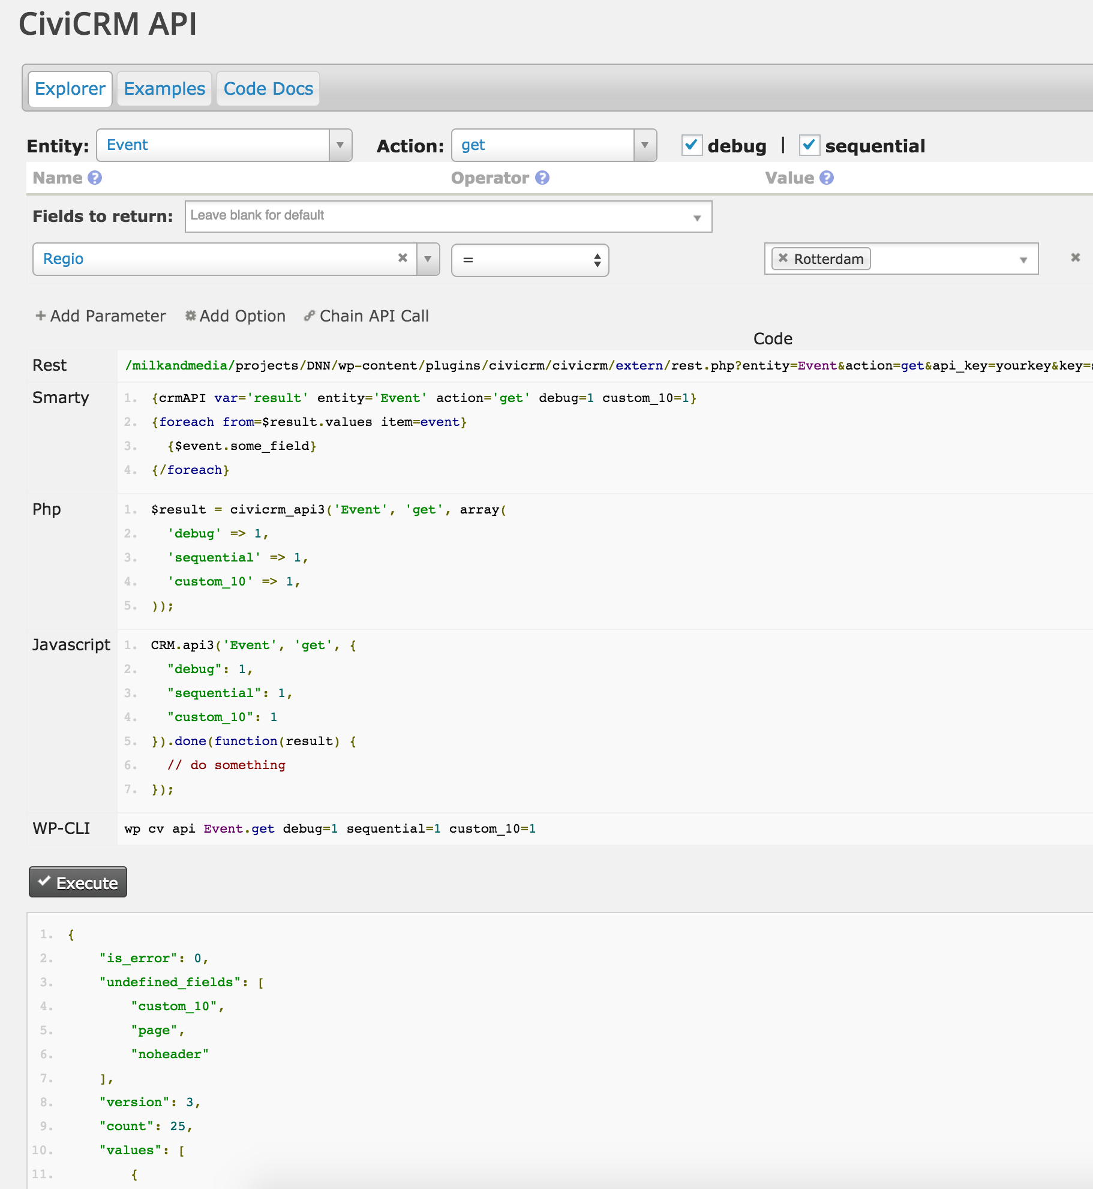The image size is (1093, 1189).
Task: Click the Php 'sequential' => 1 line
Action: [238, 558]
